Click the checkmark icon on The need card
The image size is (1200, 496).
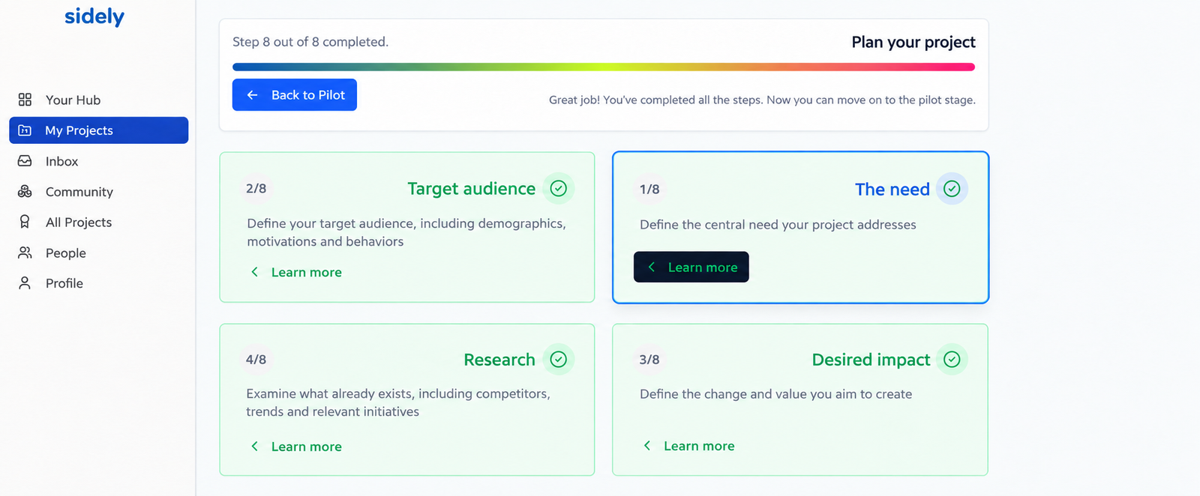(952, 189)
